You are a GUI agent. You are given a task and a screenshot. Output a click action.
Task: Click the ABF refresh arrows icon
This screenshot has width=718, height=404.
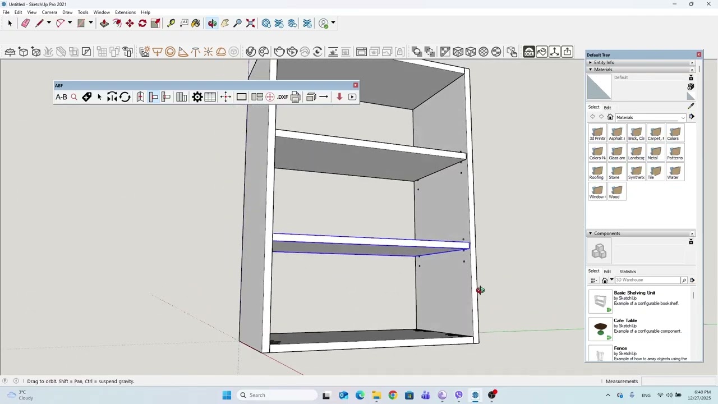(125, 97)
